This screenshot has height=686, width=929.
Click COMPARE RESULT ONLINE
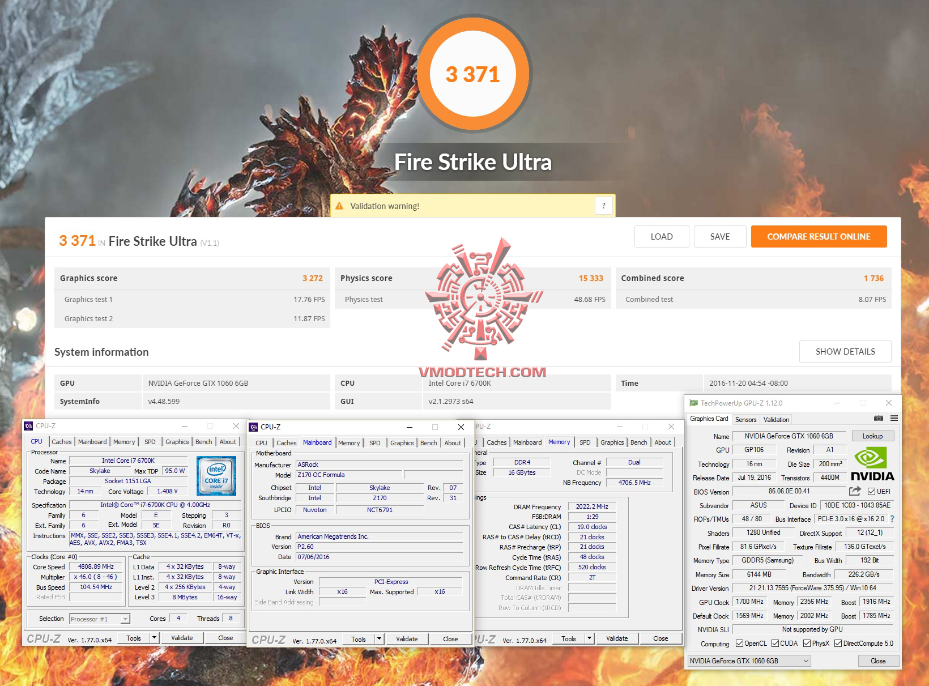(819, 237)
